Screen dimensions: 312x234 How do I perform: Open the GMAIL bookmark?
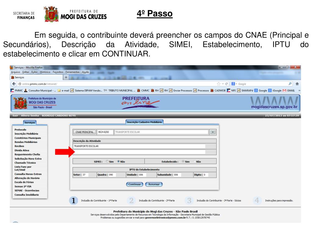click(x=289, y=90)
